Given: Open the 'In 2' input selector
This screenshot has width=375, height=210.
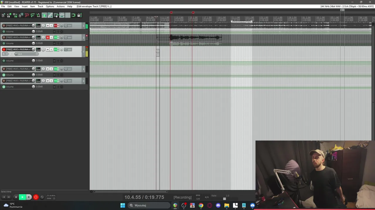Looking at the screenshot, I should [26, 54].
